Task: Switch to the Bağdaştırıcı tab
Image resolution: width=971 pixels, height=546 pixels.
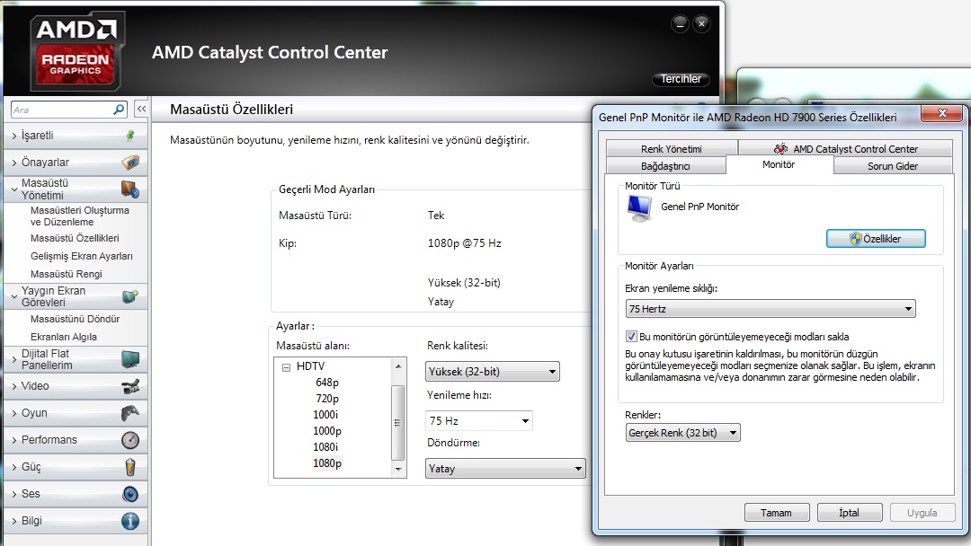Action: [665, 166]
